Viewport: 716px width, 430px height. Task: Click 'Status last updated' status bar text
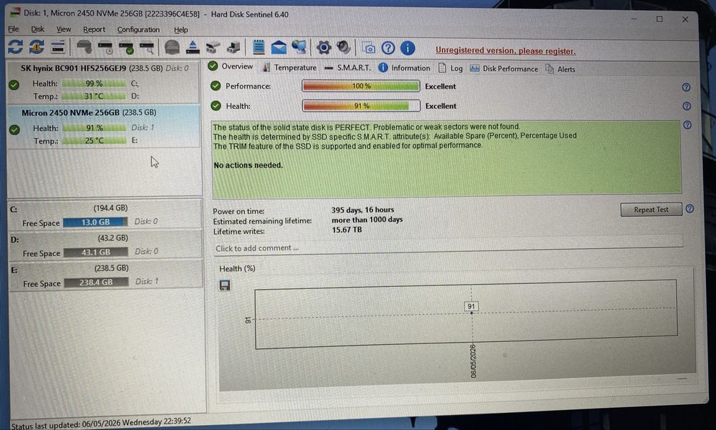click(101, 423)
